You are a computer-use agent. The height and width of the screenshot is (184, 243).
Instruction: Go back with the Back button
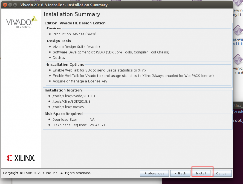(x=180, y=173)
